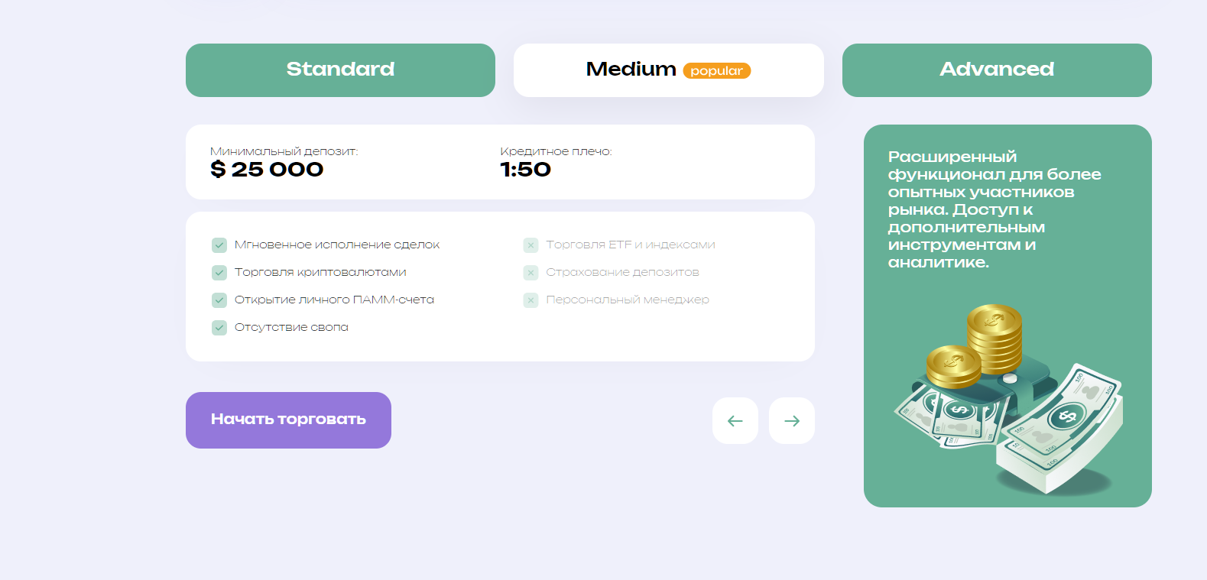Click checkmark beside Торговля криптовалютами

219,273
